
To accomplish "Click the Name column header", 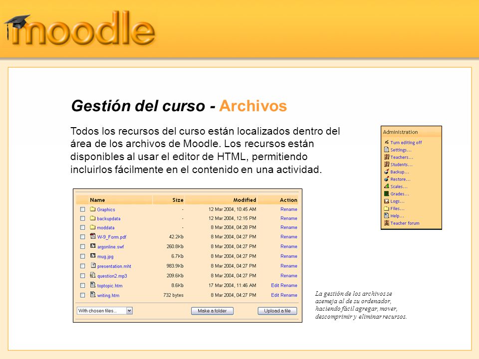I will (x=97, y=200).
